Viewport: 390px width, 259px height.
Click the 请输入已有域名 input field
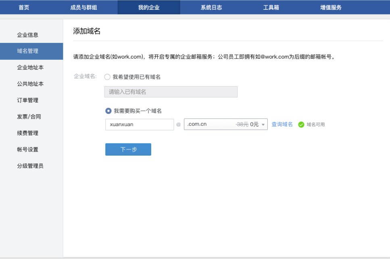click(171, 92)
